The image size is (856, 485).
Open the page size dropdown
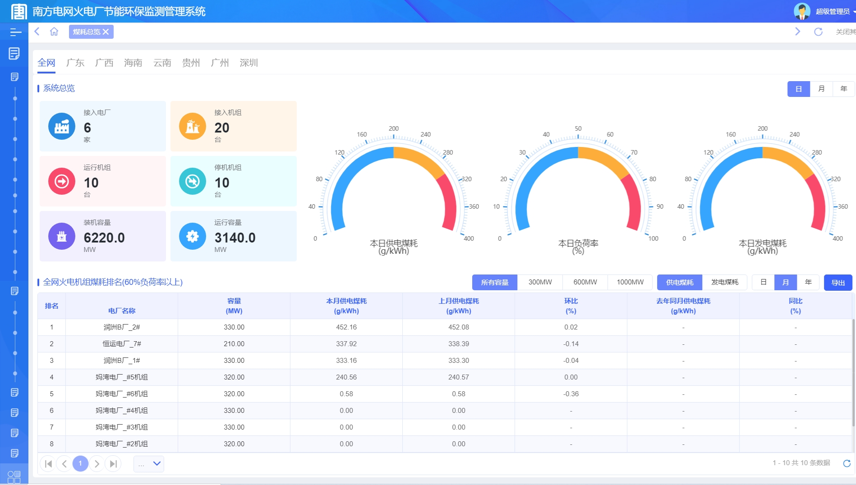tap(149, 464)
